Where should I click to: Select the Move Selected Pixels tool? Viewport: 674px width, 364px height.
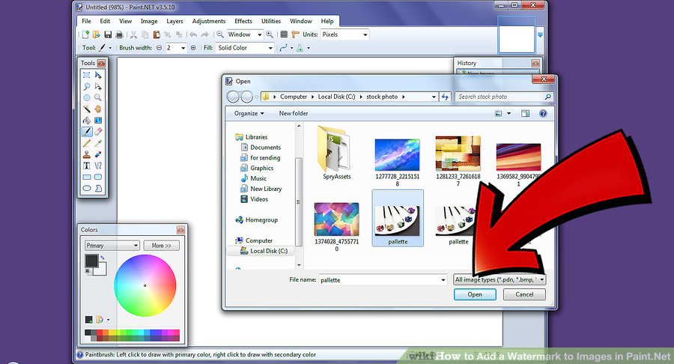[x=98, y=75]
